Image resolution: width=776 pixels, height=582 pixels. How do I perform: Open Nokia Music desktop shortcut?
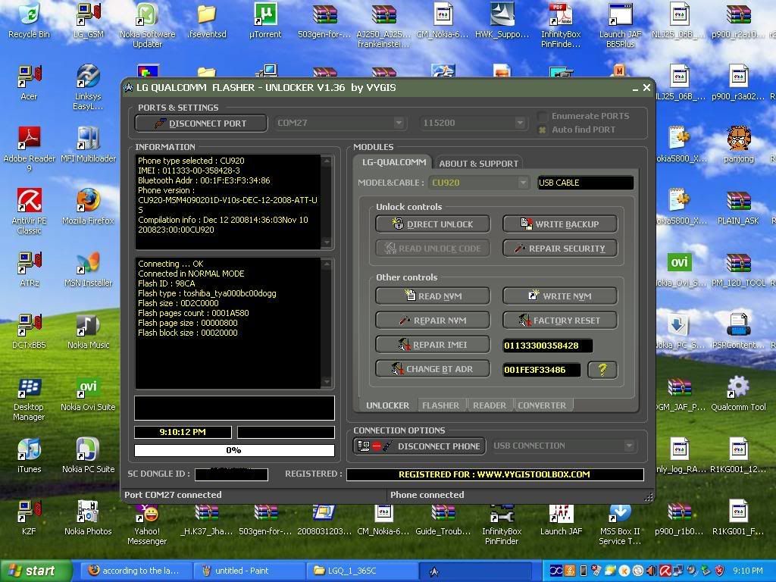89,331
